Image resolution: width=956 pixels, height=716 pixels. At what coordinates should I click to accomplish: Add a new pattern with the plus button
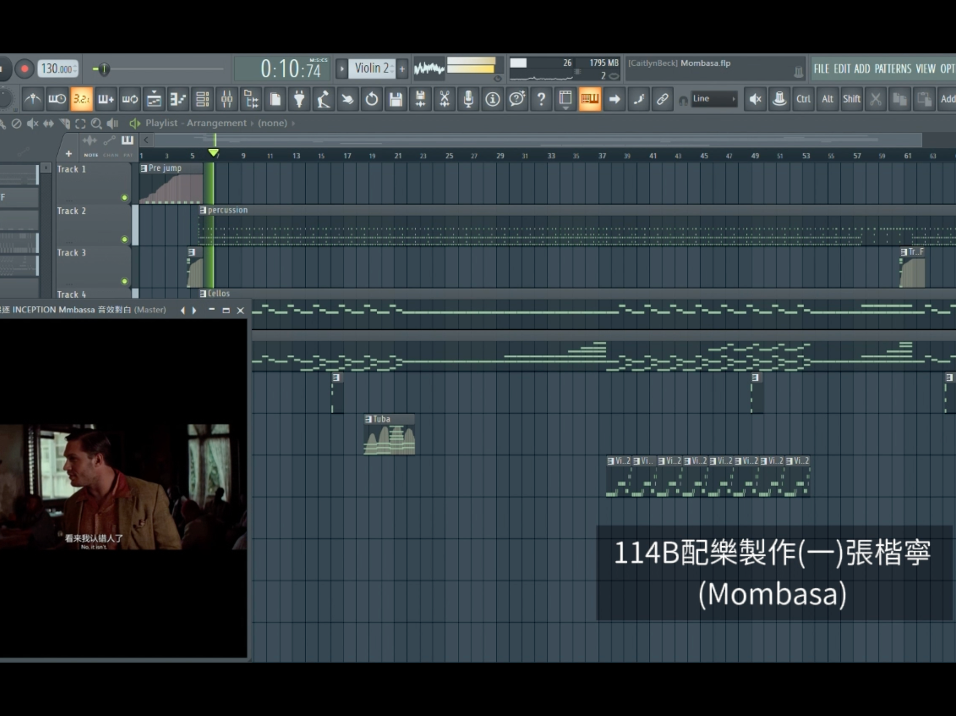click(402, 69)
